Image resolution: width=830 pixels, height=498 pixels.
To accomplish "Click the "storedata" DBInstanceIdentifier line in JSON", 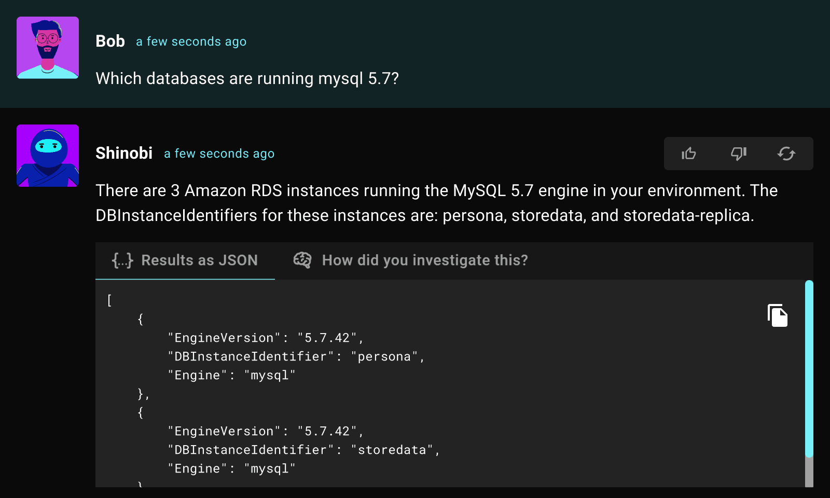I will [304, 450].
